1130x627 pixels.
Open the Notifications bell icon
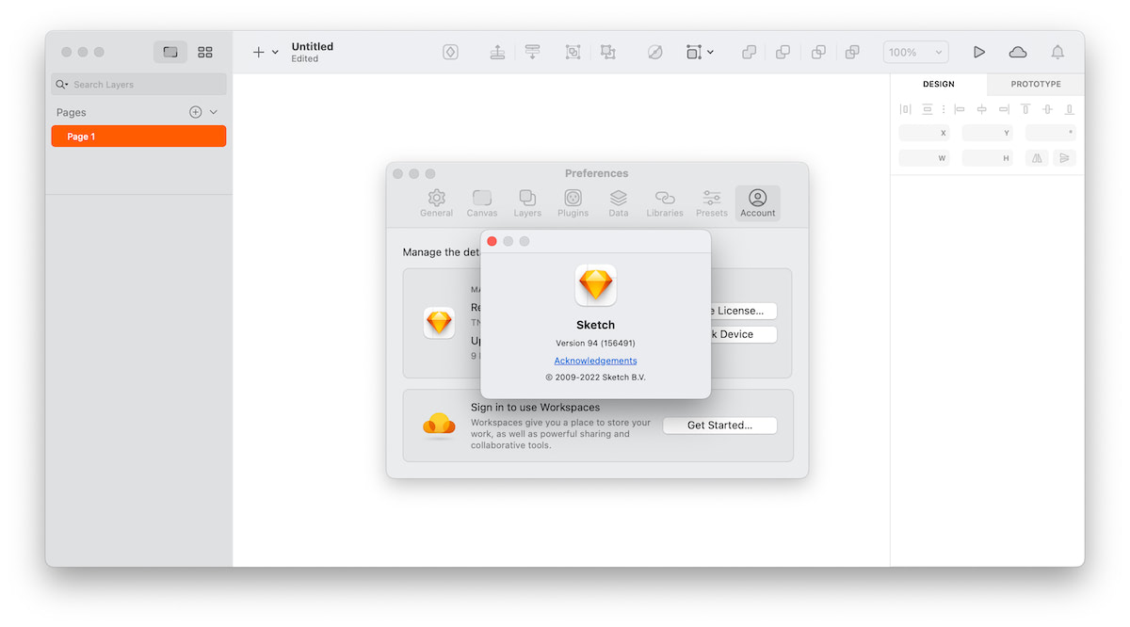1057,53
